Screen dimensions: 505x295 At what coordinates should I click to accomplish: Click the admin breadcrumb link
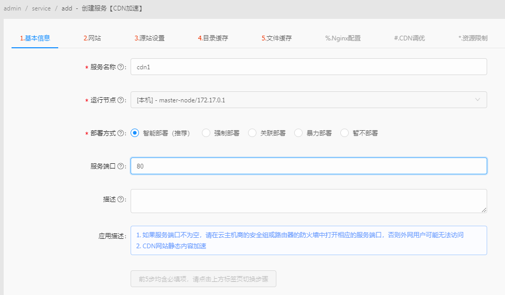tap(12, 8)
